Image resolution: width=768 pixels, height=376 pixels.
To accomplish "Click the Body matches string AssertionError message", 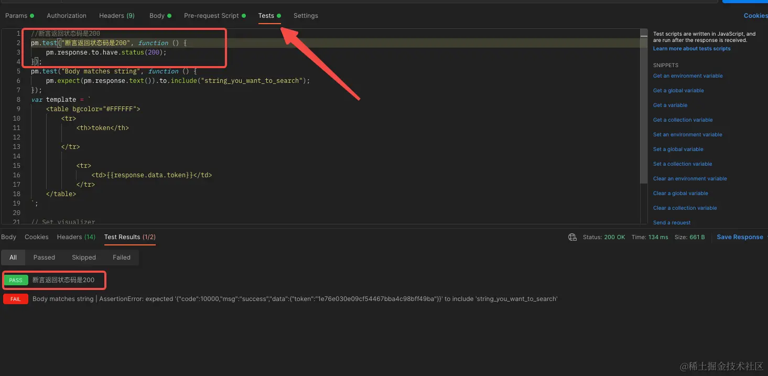I will (295, 299).
